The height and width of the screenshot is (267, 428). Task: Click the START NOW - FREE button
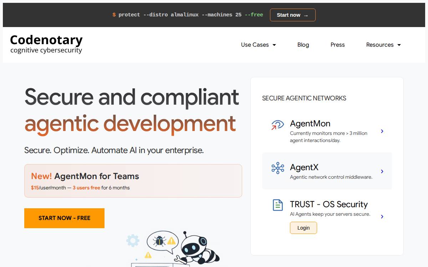pyautogui.click(x=64, y=218)
